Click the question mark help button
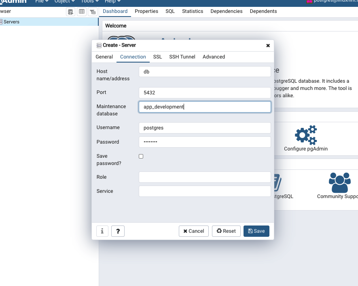This screenshot has height=286, width=358. click(118, 231)
